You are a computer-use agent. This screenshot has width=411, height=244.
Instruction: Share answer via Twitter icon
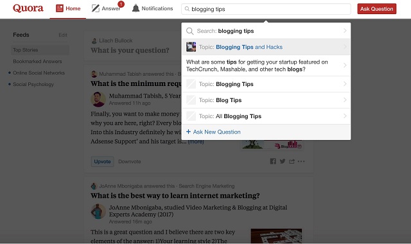pyautogui.click(x=283, y=161)
